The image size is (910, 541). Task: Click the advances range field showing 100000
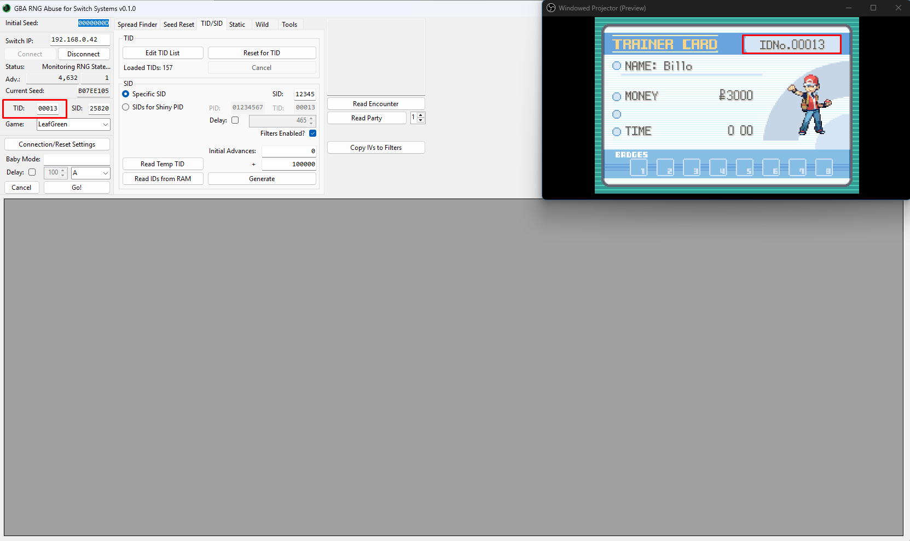[288, 164]
